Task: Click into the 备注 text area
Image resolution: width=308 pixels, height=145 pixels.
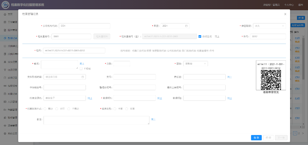Action: coord(96,120)
